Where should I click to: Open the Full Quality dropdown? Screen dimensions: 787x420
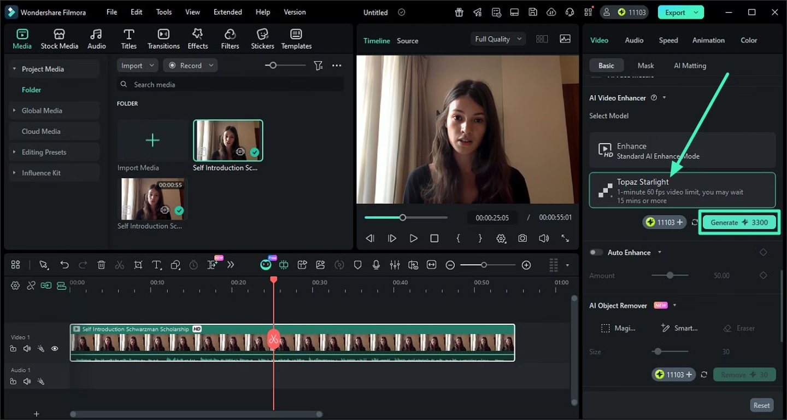[x=498, y=39]
